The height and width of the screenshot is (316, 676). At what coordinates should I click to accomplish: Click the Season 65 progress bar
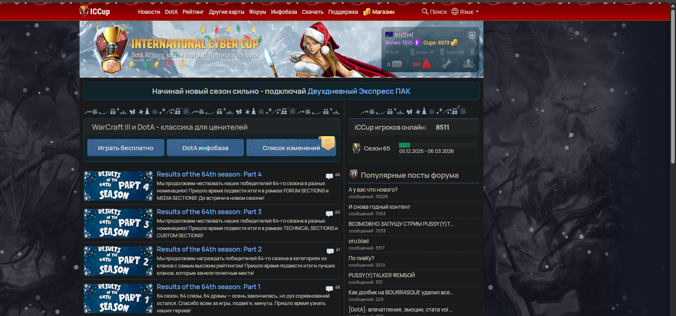pos(437,145)
